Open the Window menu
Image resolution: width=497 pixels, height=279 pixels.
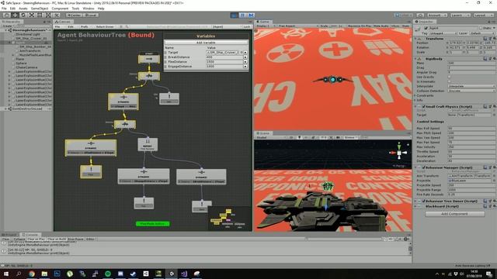tap(89, 9)
